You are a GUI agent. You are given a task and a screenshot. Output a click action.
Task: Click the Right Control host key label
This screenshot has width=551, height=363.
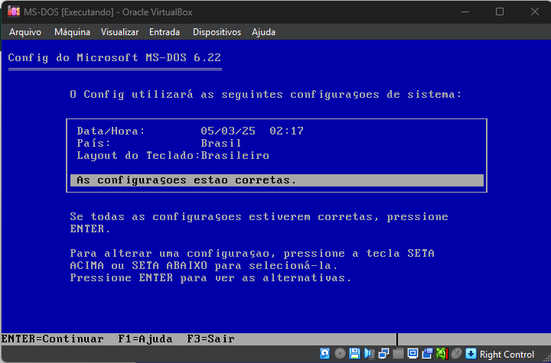click(x=507, y=355)
